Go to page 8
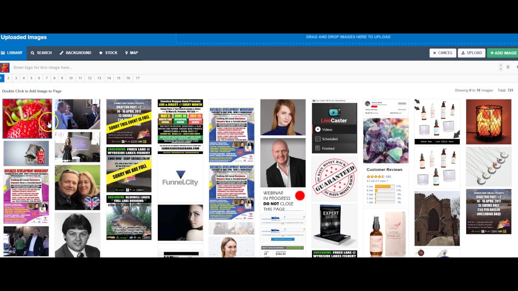 (54, 78)
